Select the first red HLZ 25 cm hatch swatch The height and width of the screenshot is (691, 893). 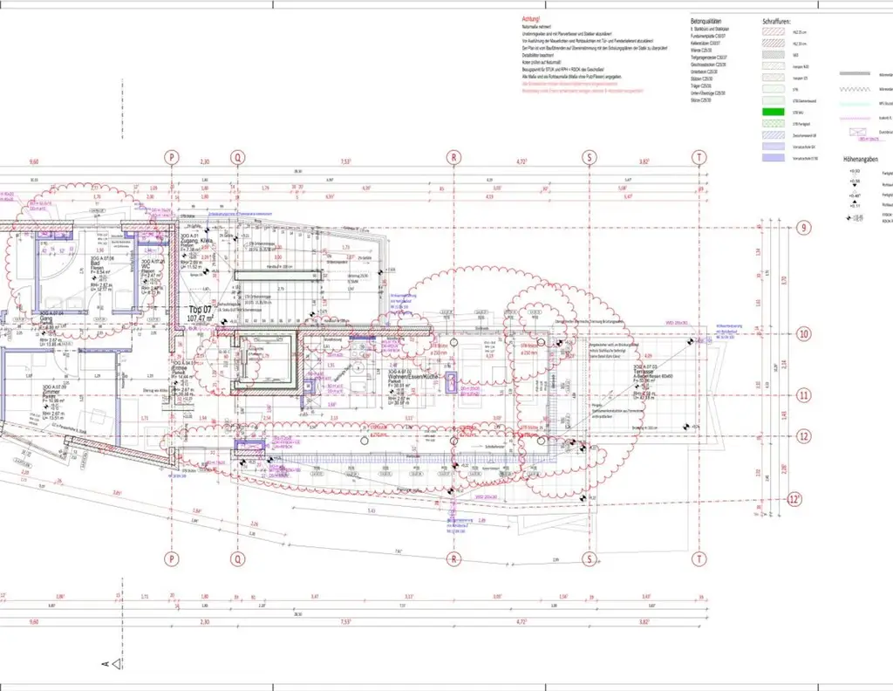773,32
